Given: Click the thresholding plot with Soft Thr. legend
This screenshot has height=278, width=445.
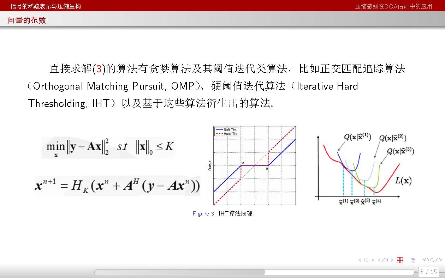Looking at the screenshot, I should (252, 165).
